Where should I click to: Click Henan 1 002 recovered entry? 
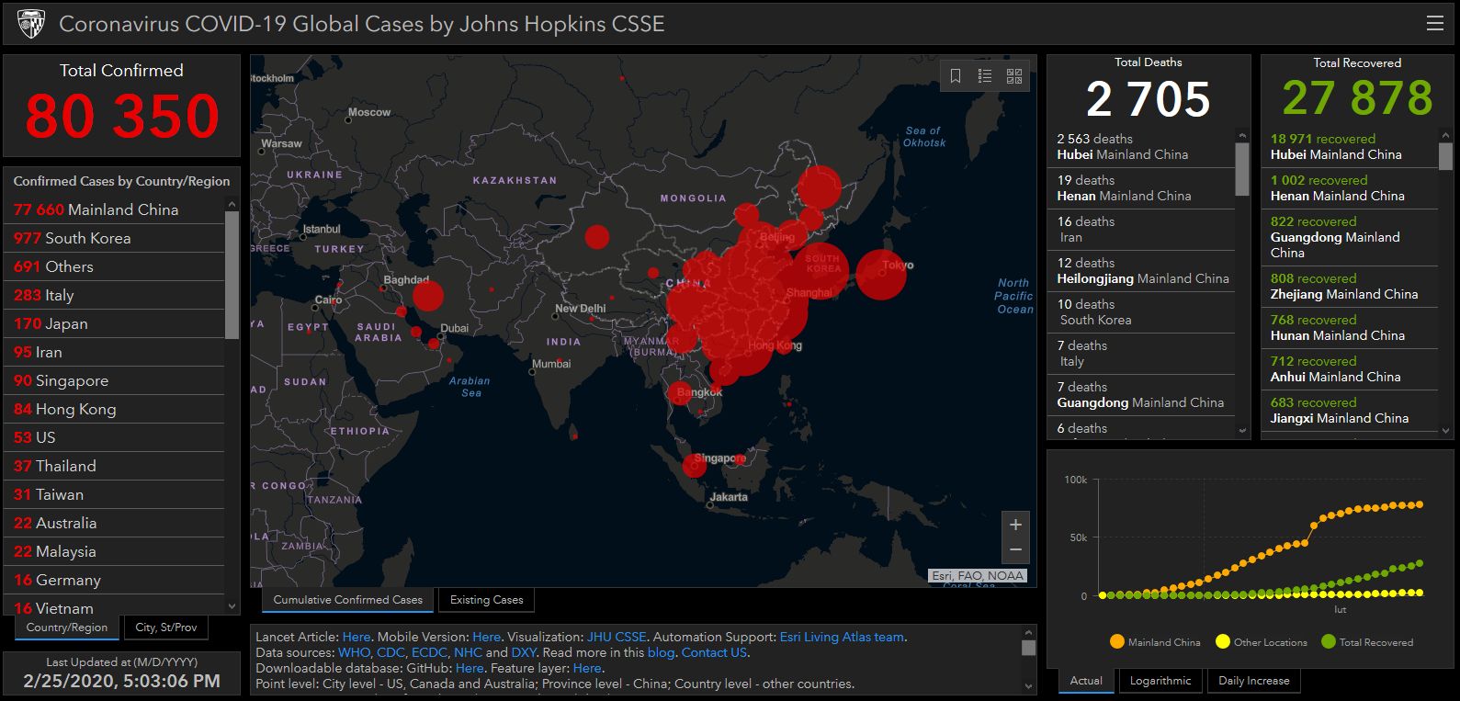point(1350,188)
